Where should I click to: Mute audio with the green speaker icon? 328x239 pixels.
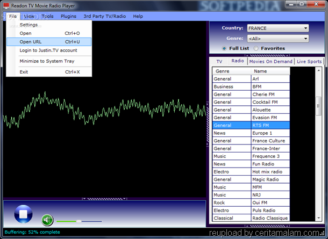(x=47, y=220)
